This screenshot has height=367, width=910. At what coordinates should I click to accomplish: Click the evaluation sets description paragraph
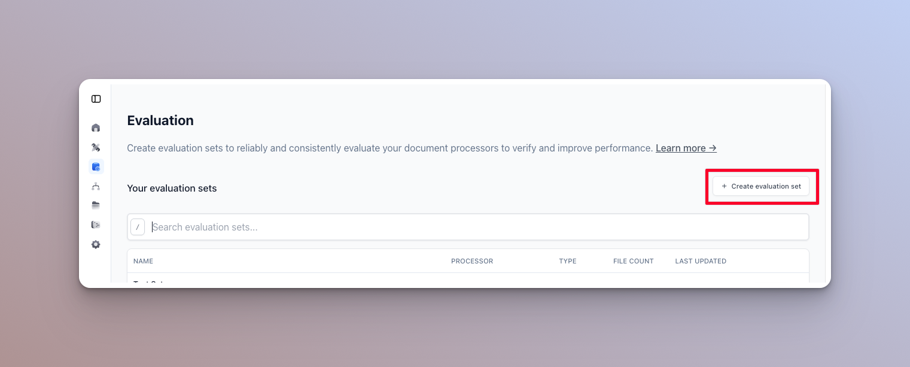389,148
